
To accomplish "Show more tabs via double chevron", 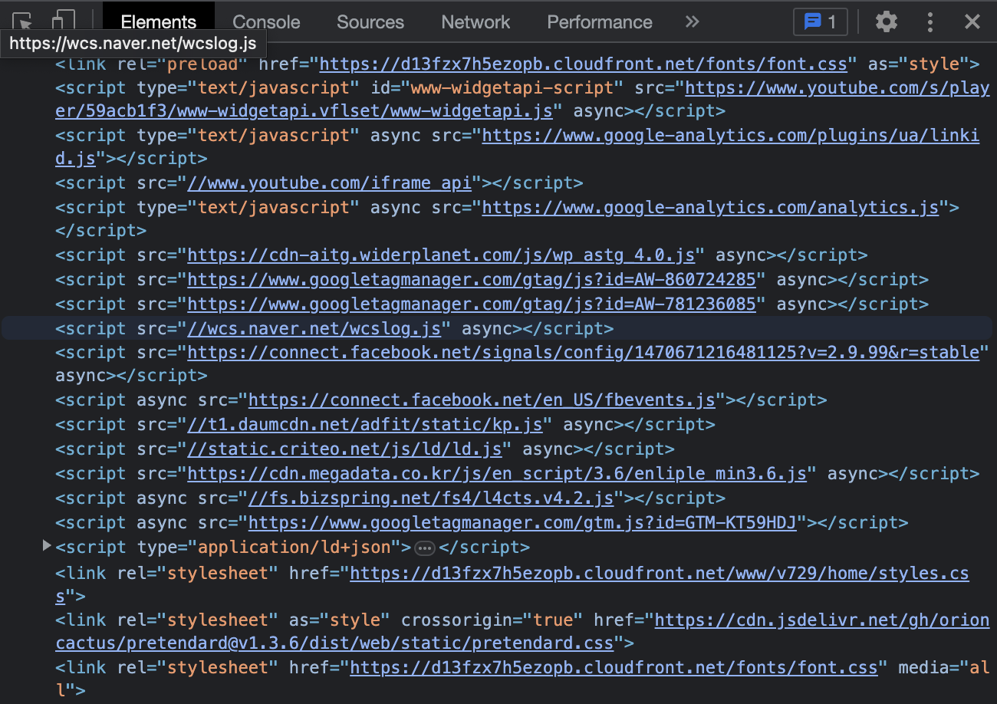I will coord(693,21).
